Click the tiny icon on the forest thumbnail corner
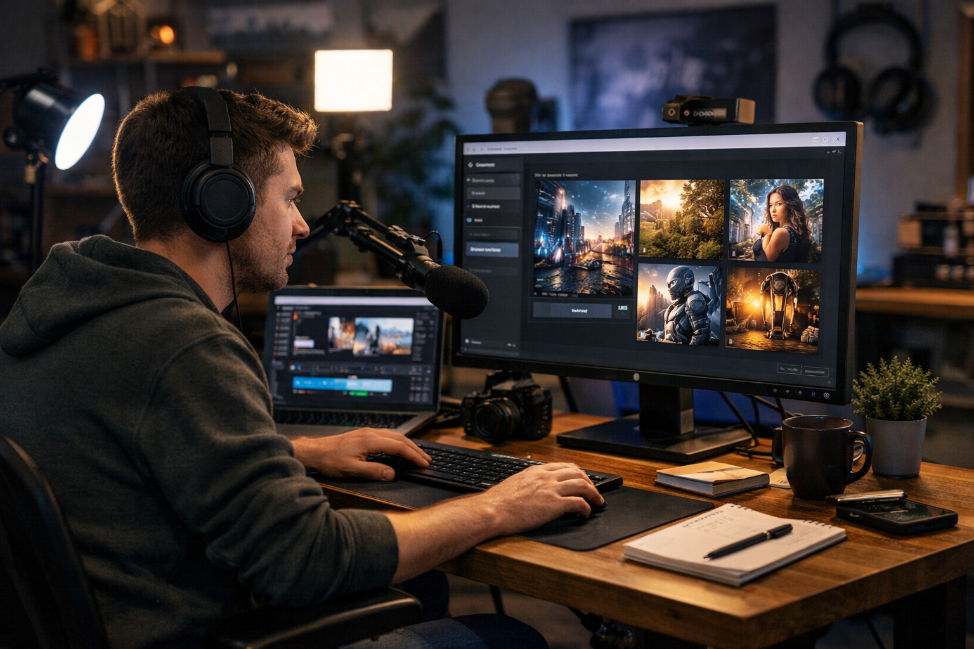Screen dimensions: 974x649 [644, 250]
